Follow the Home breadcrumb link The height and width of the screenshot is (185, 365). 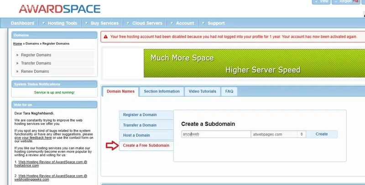pyautogui.click(x=17, y=43)
